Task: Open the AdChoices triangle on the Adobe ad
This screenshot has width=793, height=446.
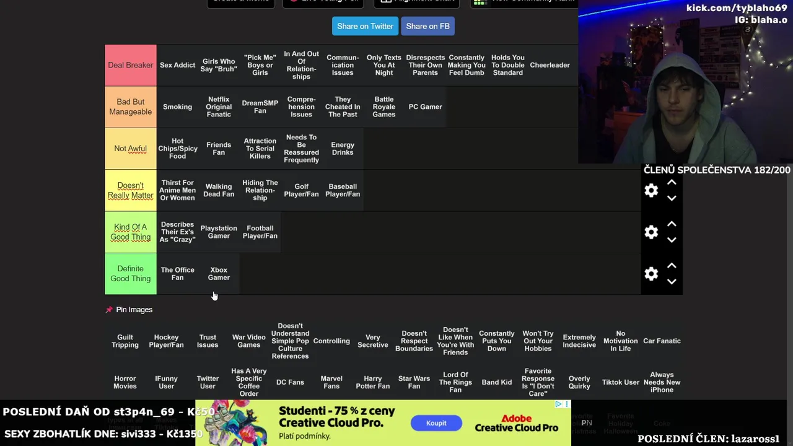Action: [x=558, y=404]
